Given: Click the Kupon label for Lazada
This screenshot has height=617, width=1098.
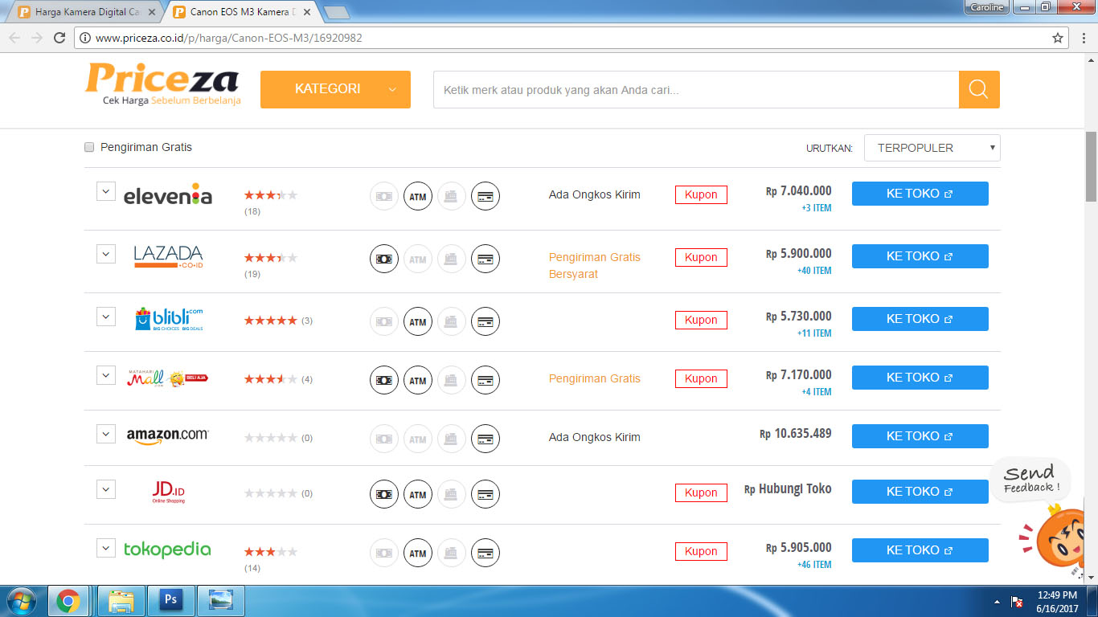Looking at the screenshot, I should [701, 258].
